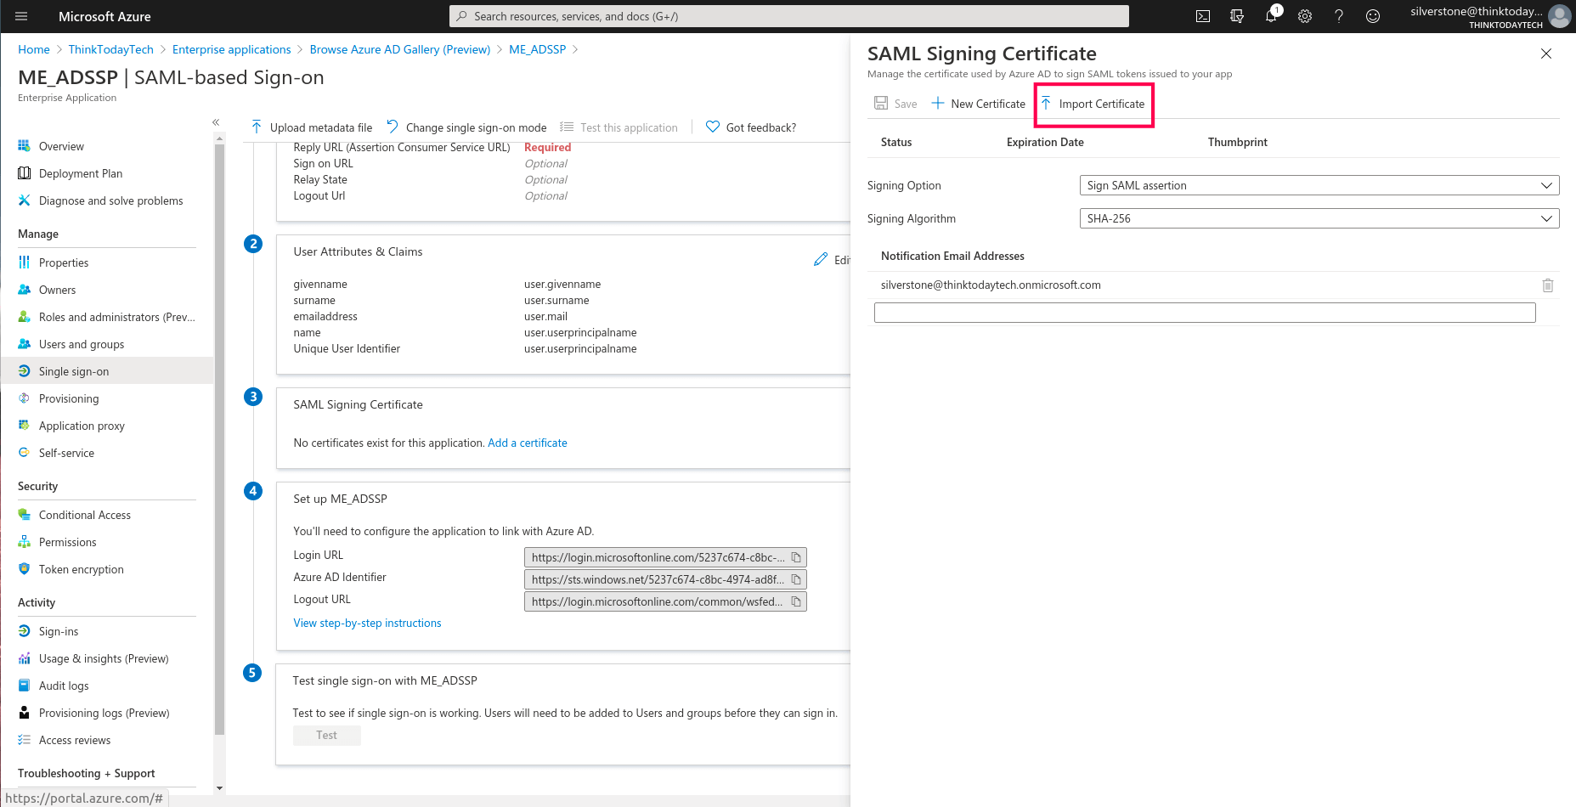
Task: Open portal settings gear
Action: [1305, 16]
